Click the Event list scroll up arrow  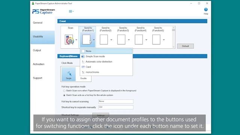pos(173,28)
